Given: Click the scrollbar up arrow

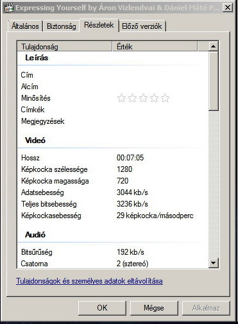Looking at the screenshot, I should (x=213, y=46).
